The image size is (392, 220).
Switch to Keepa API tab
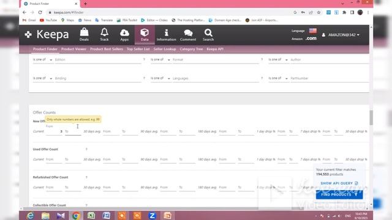215,49
